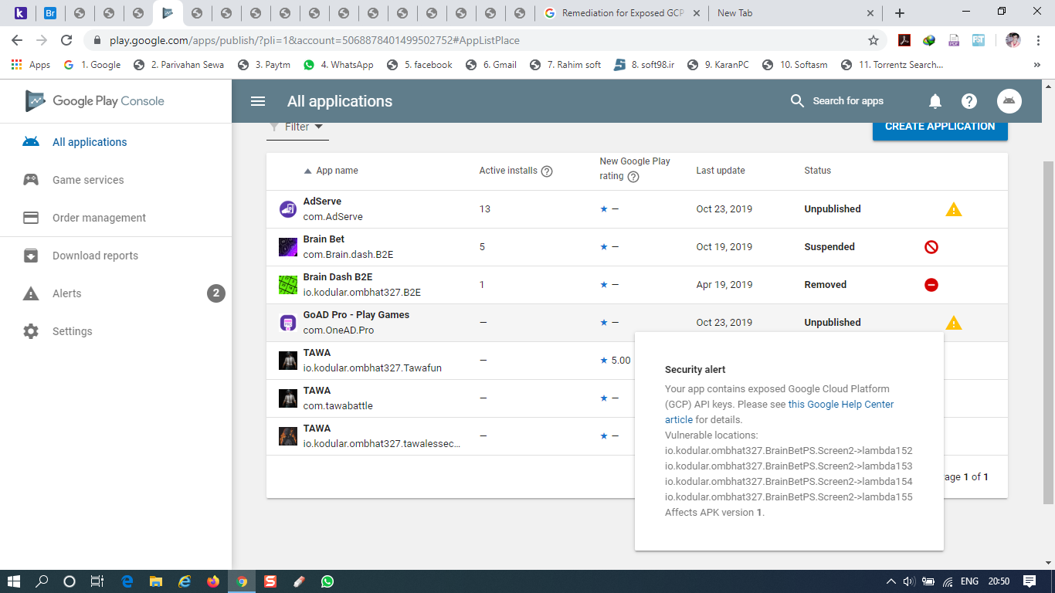
Task: Click the Active installs help icon
Action: coord(547,171)
